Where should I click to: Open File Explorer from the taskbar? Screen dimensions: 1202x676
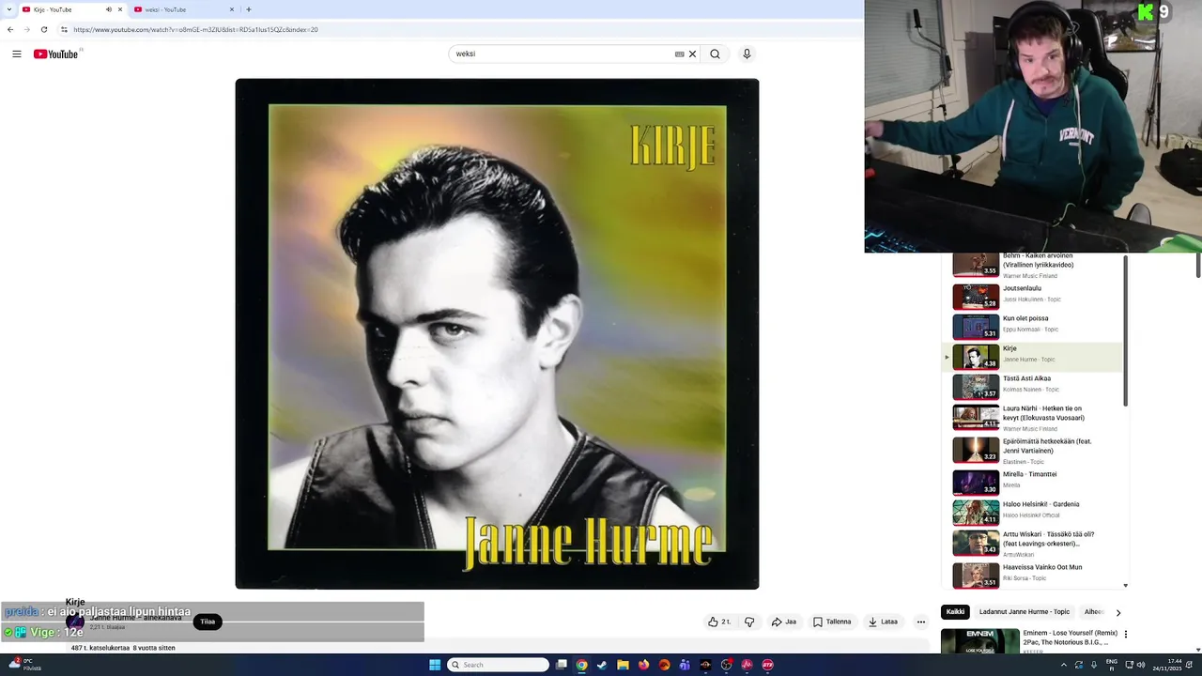point(623,665)
